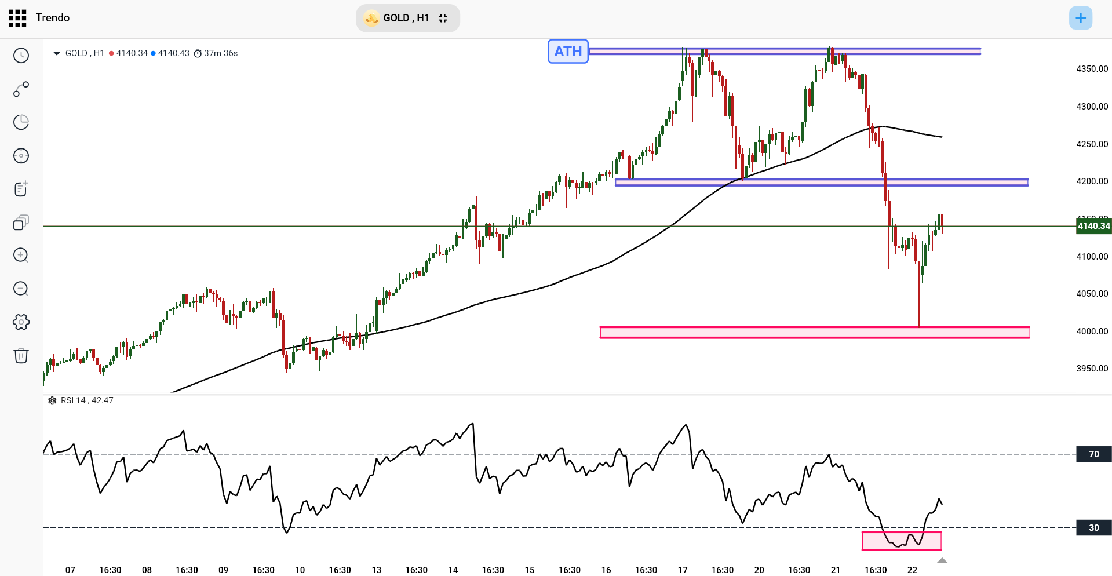
Task: Collapse the GOLD, H1 legend arrow
Action: [57, 53]
